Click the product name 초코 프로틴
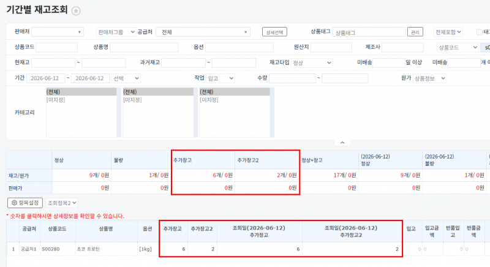The height and width of the screenshot is (267, 490). pos(88,249)
